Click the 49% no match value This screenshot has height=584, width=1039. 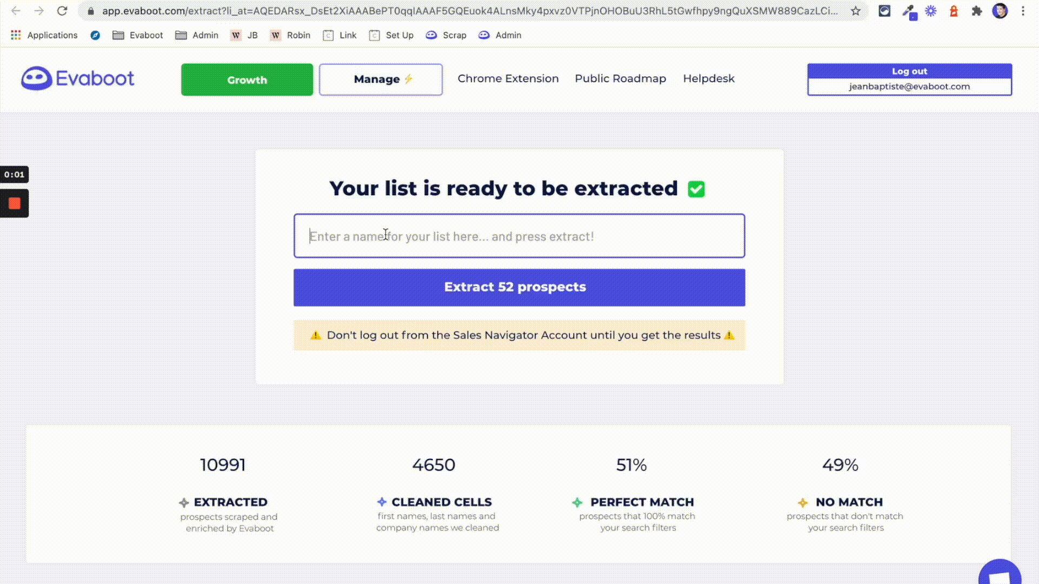click(840, 465)
